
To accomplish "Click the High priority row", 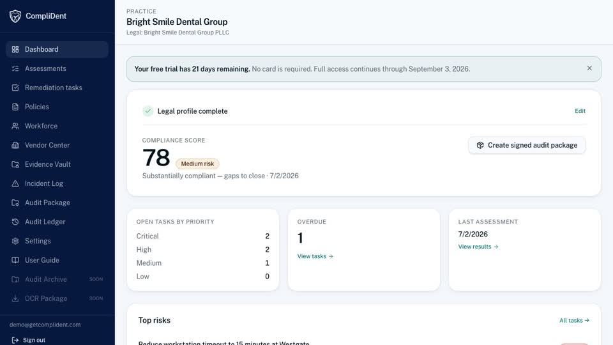I will click(203, 250).
